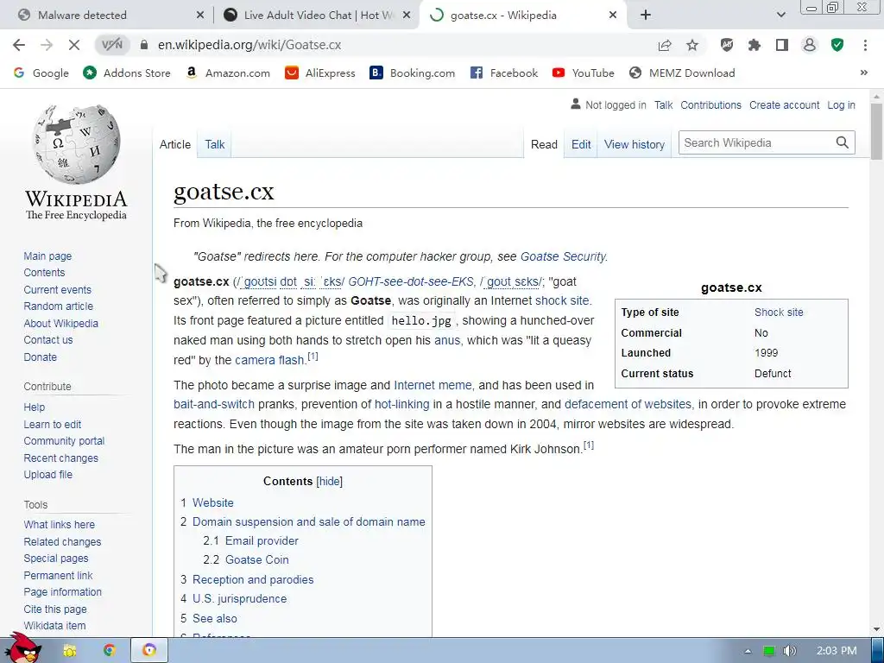This screenshot has height=663, width=884.
Task: Open the article Talk tab
Action: coord(215,144)
